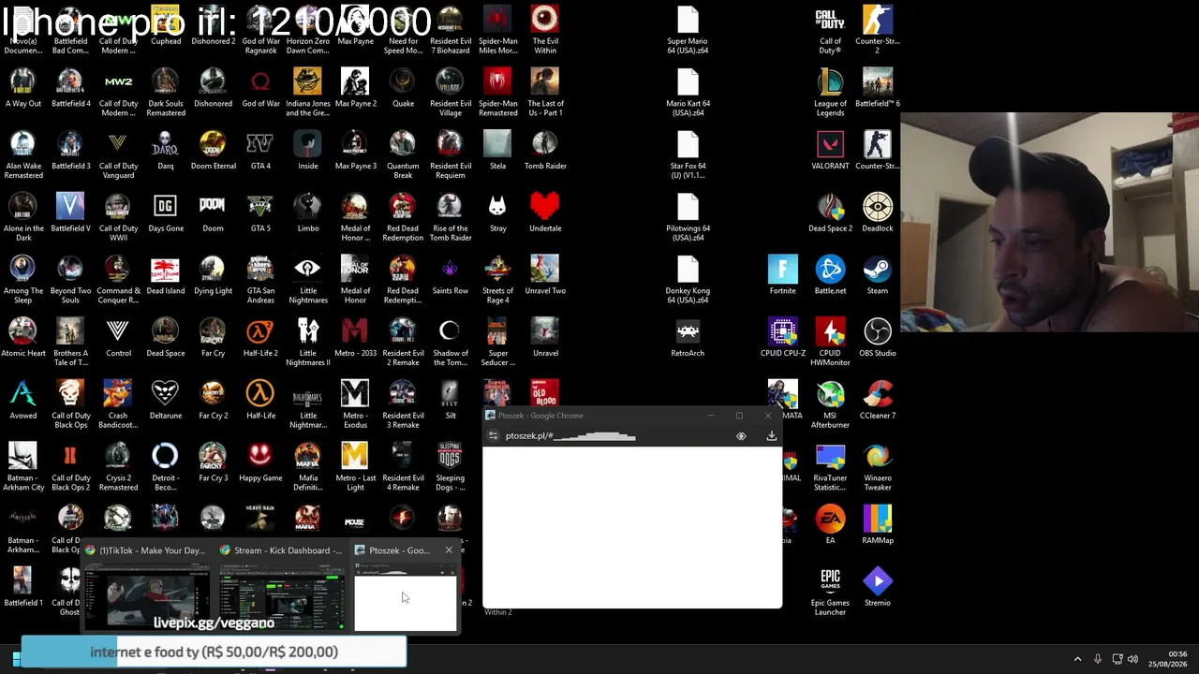Click the A Way Out icon
The width and height of the screenshot is (1199, 674).
point(23,87)
